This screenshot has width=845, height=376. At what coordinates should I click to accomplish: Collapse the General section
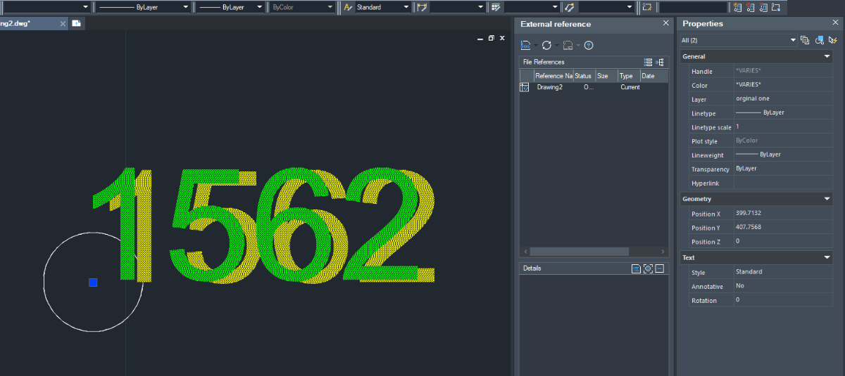[x=827, y=56]
